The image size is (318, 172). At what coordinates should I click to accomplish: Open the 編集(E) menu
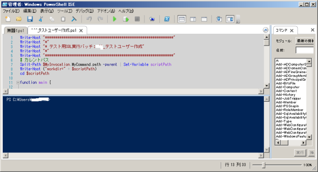29,11
